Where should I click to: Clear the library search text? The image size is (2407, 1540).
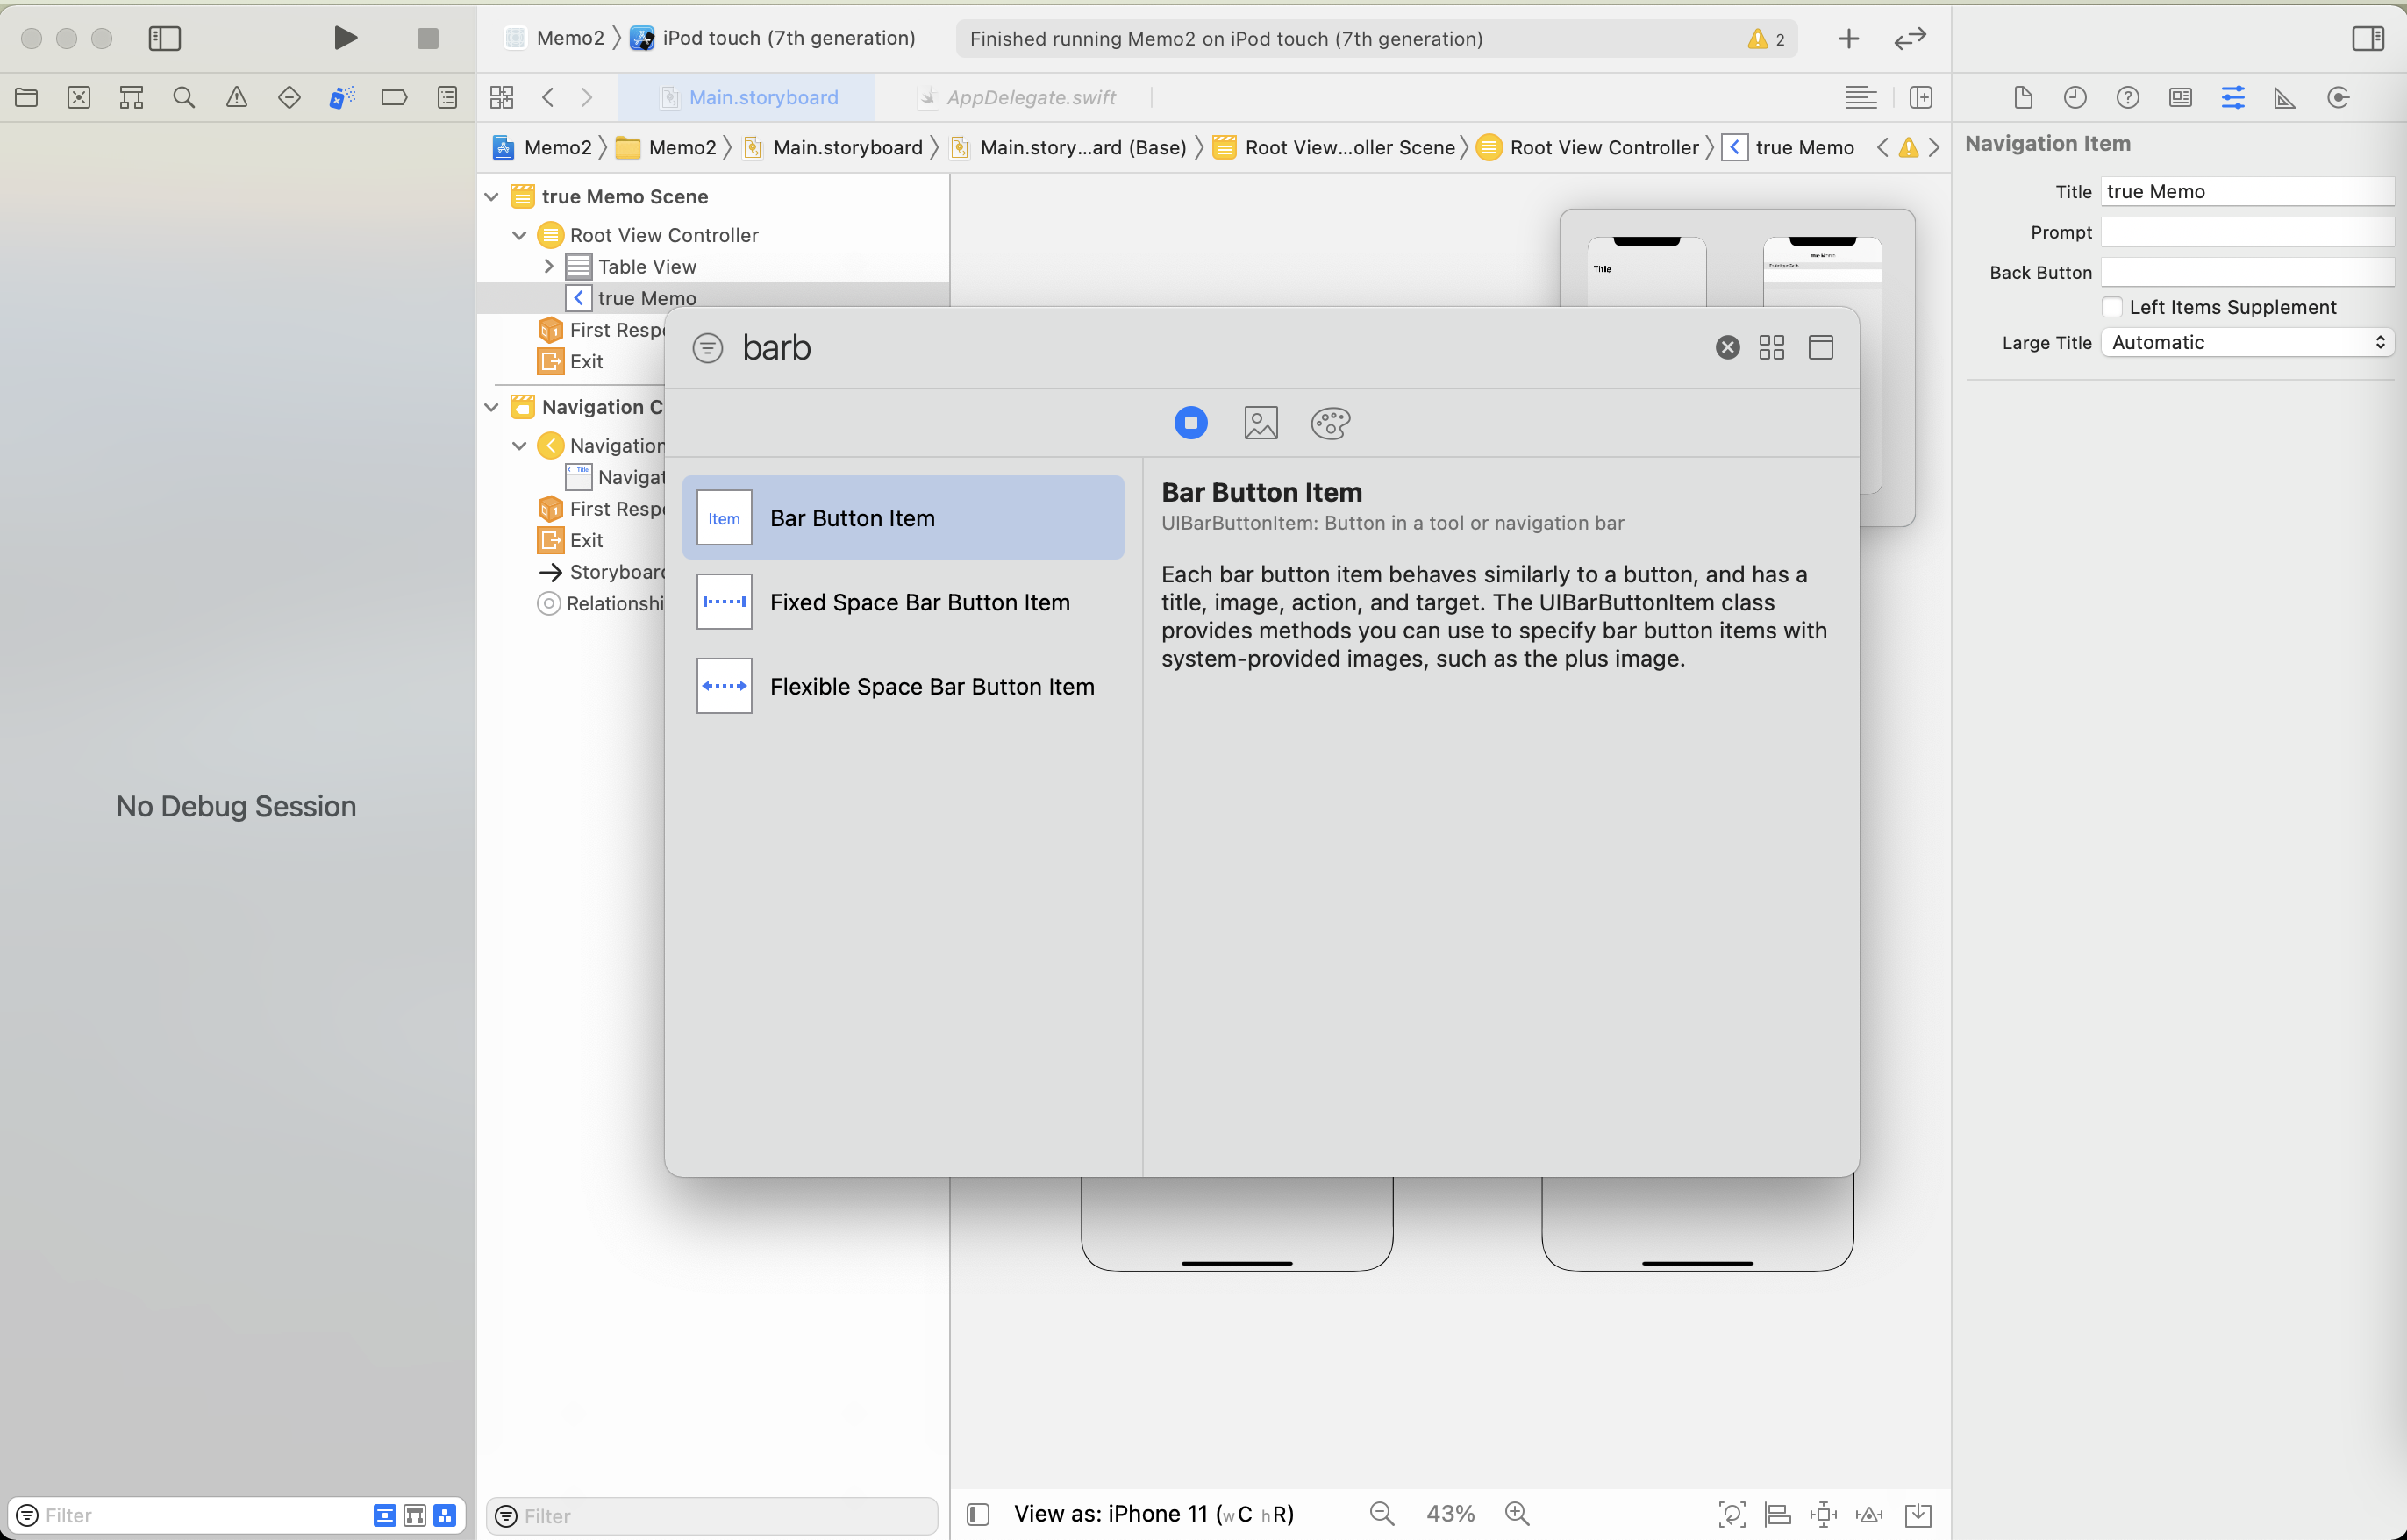pyautogui.click(x=1727, y=347)
